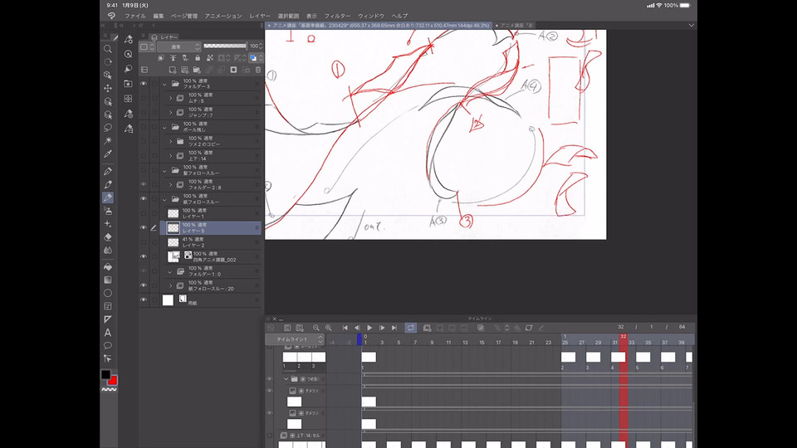Click the Lock layer icon
Screen dimensions: 797x448
pos(198,58)
